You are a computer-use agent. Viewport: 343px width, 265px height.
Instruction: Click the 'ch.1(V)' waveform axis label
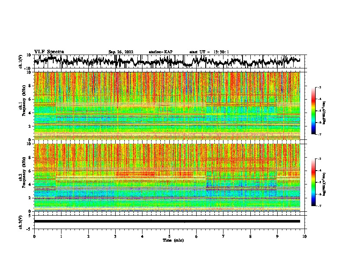point(21,61)
